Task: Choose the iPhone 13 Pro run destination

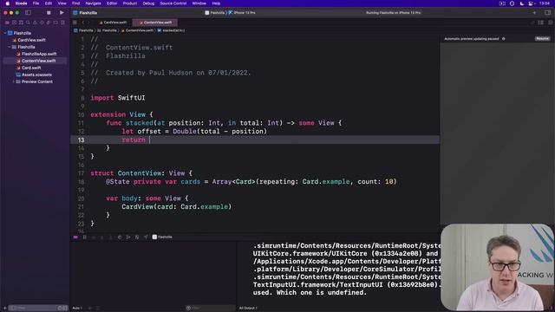Action: 242,13
